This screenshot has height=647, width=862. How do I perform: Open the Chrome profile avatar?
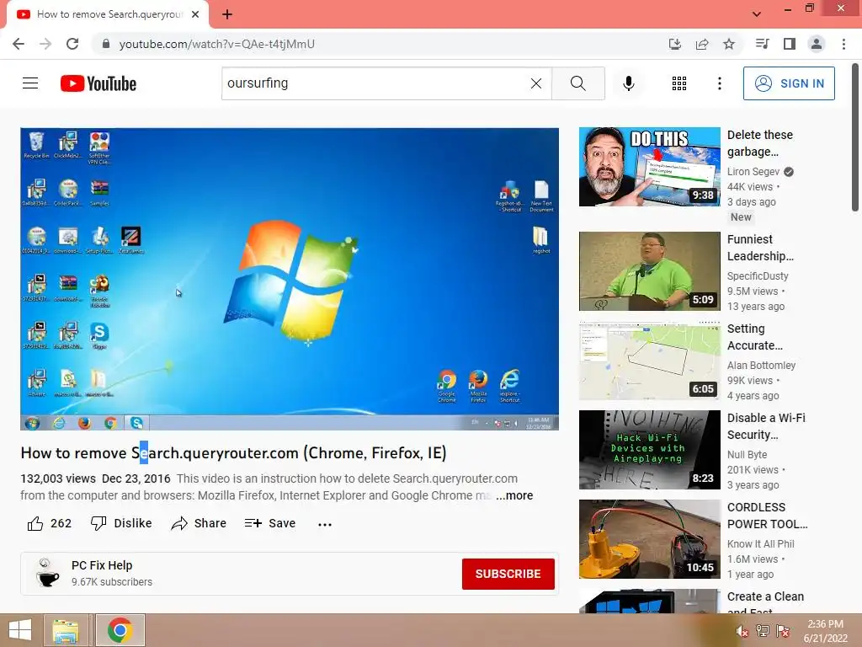817,44
